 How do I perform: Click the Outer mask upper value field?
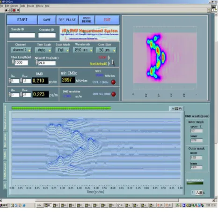click(196, 158)
